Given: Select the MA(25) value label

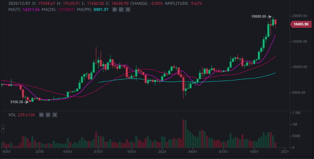Looking at the screenshot, I should pos(46,8).
